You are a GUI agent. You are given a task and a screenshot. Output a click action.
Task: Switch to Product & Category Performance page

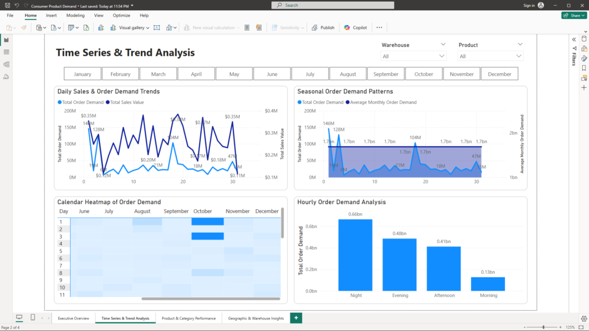pyautogui.click(x=188, y=318)
